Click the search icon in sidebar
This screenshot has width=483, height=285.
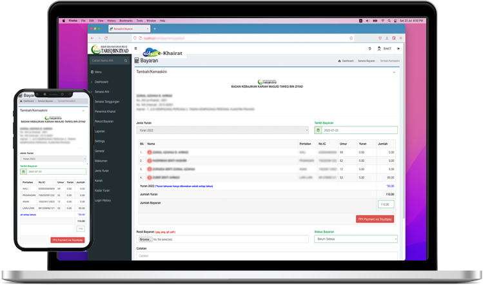click(126, 61)
